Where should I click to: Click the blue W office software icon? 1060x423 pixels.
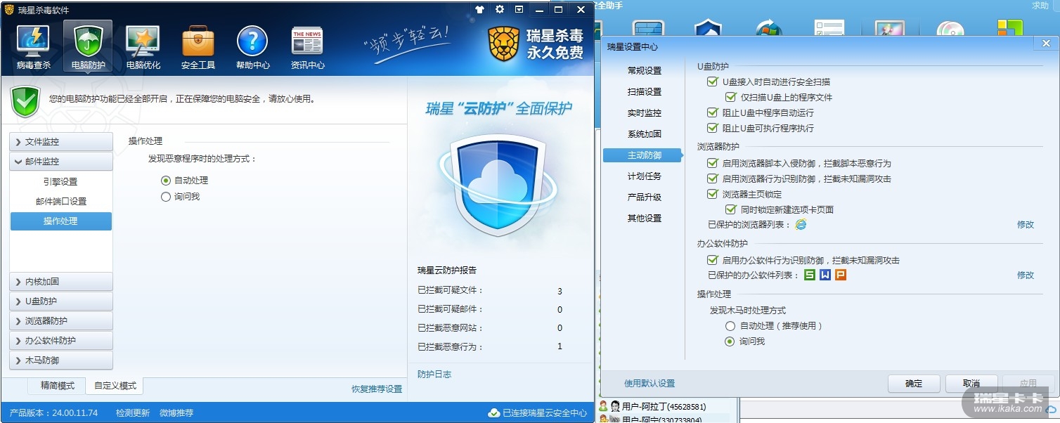[825, 275]
